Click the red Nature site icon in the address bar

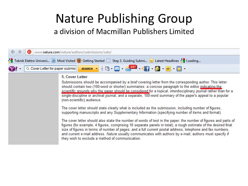coord(29,52)
